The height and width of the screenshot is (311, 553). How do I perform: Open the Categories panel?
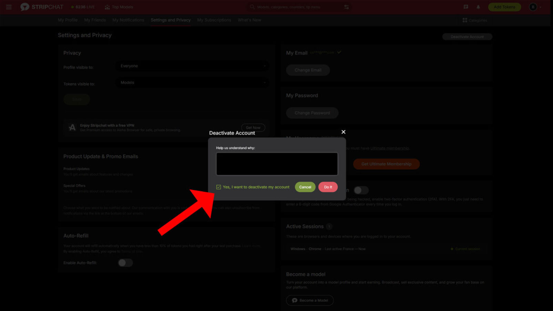475,20
